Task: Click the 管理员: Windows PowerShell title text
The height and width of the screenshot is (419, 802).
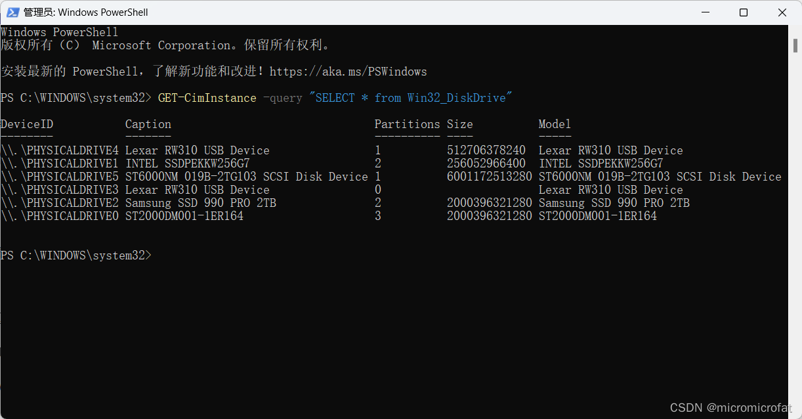Action: (85, 12)
